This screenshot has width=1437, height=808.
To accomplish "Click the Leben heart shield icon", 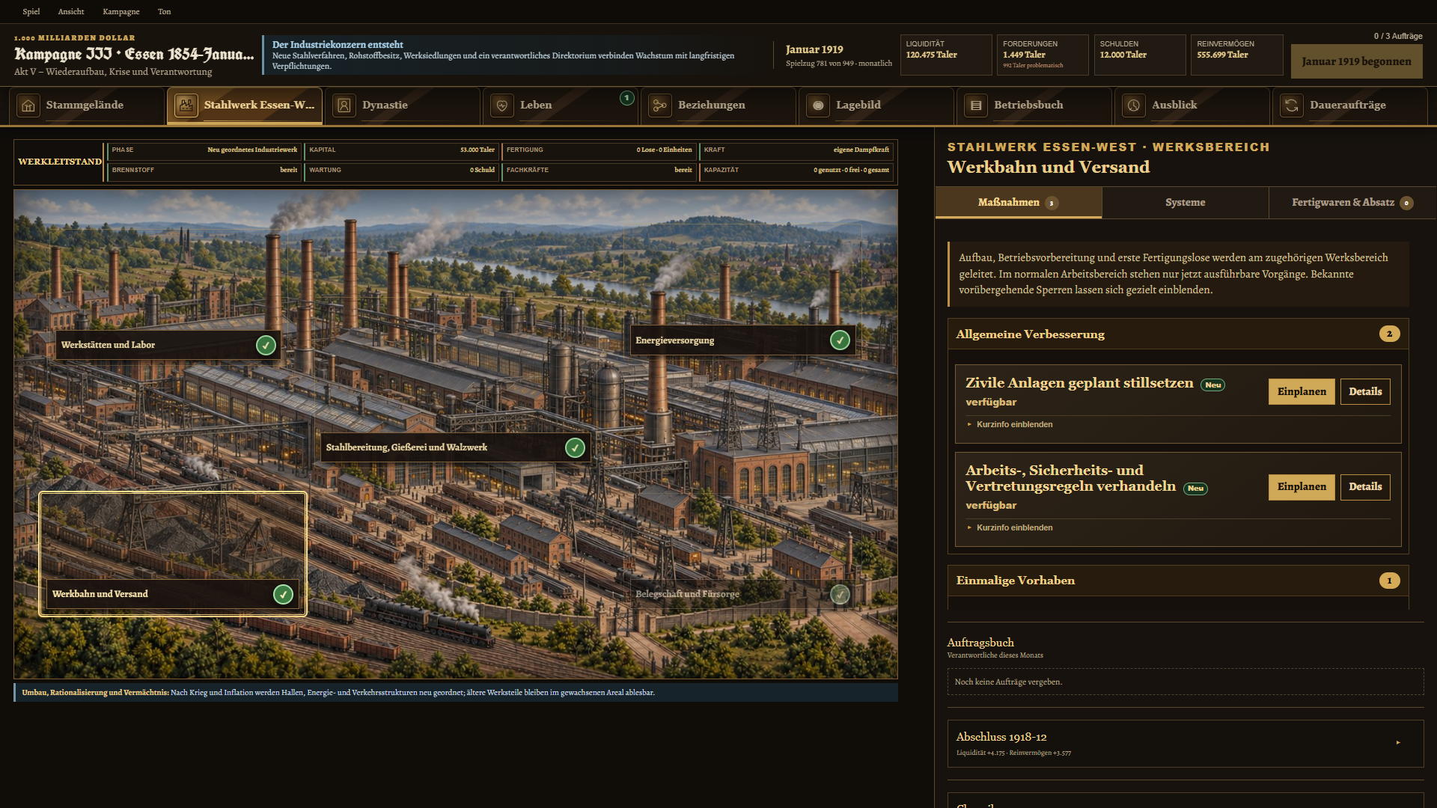I will 502,105.
